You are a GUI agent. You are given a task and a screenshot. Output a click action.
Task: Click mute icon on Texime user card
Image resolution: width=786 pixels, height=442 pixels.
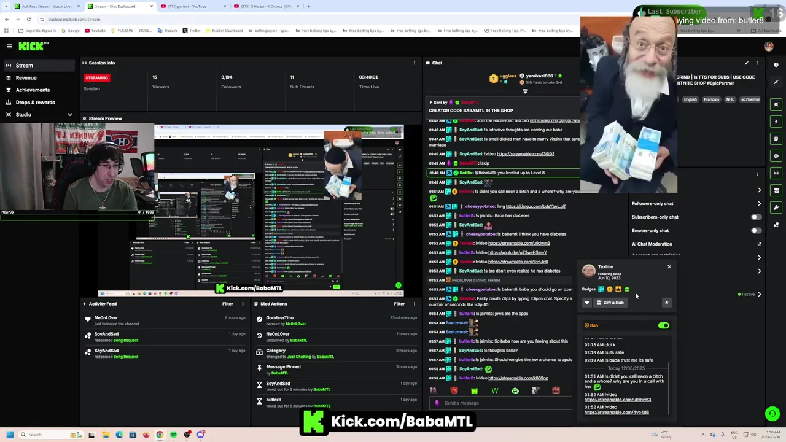click(666, 303)
